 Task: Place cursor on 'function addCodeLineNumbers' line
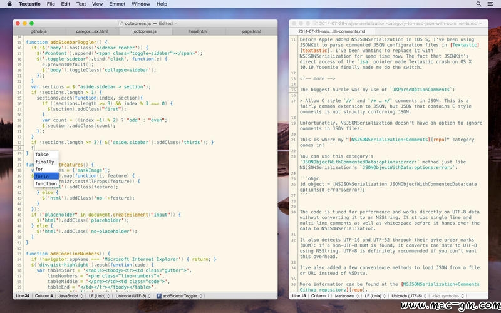(68, 254)
